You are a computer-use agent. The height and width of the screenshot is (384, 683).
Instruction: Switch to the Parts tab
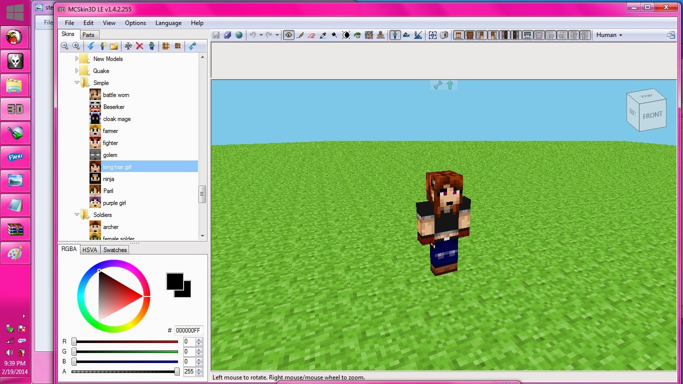89,34
